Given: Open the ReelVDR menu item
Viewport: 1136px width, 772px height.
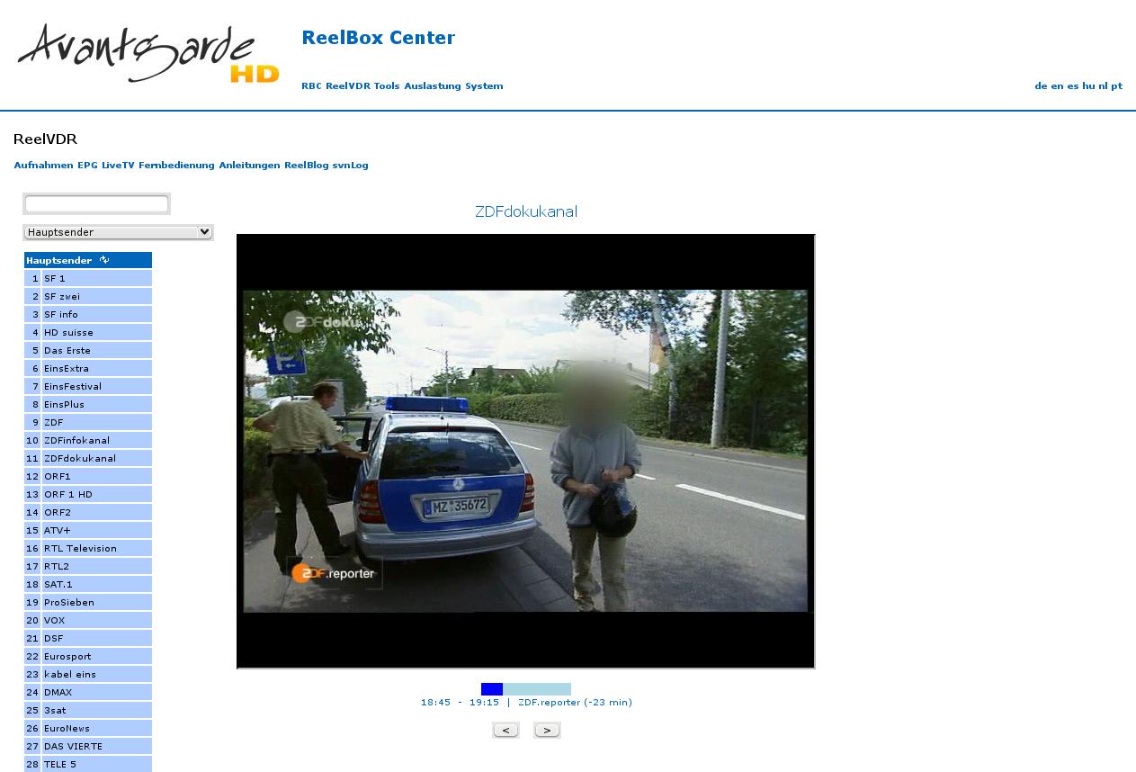Looking at the screenshot, I should pyautogui.click(x=348, y=86).
